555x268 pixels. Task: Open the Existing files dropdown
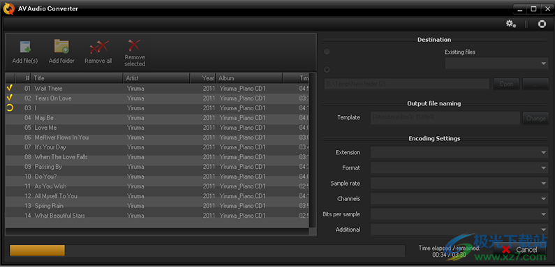point(496,64)
